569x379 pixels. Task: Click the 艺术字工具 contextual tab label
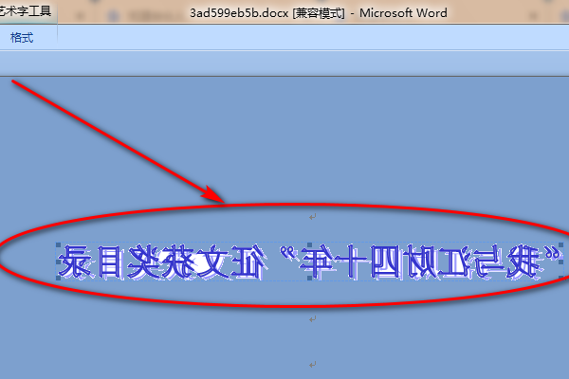[x=26, y=11]
